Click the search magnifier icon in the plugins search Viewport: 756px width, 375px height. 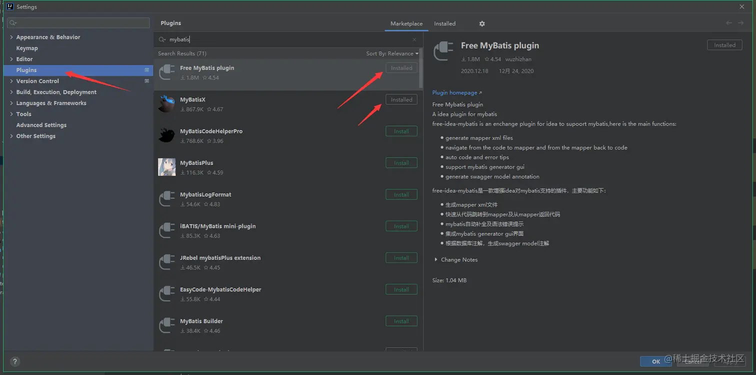point(162,39)
